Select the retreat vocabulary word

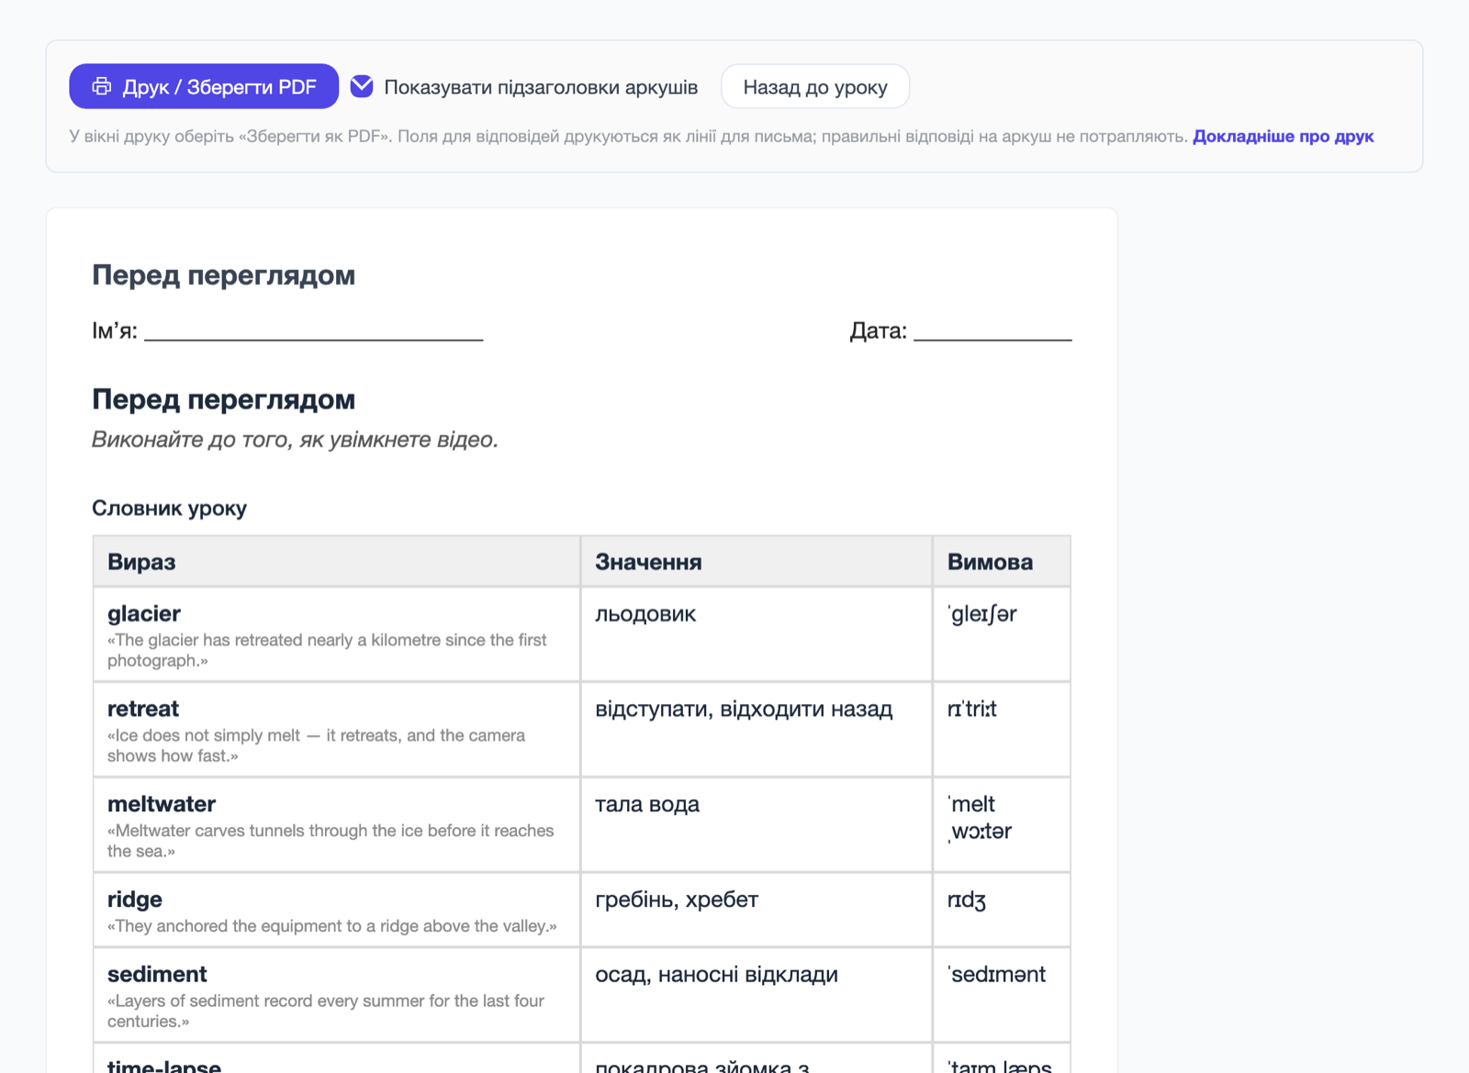pos(143,709)
